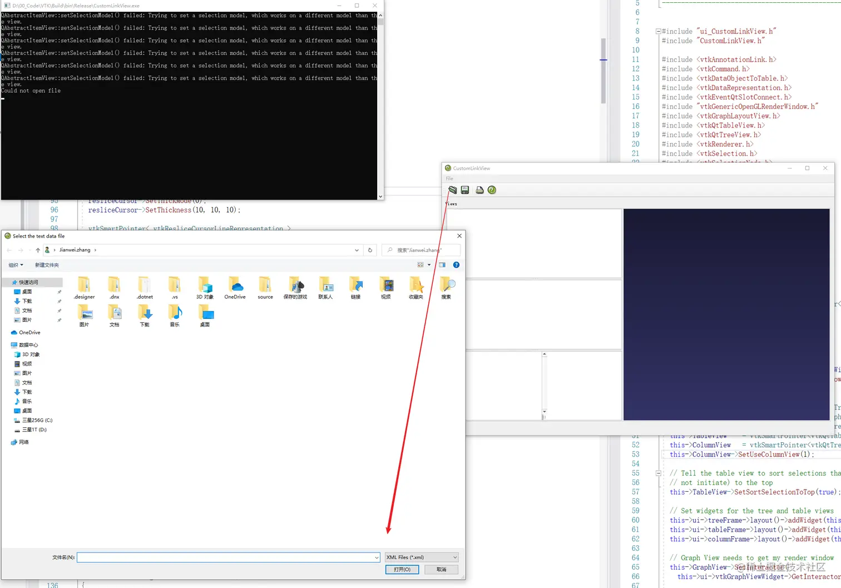The image size is (841, 588).
Task: Click 'Could not open file' console line
Action: [x=31, y=91]
